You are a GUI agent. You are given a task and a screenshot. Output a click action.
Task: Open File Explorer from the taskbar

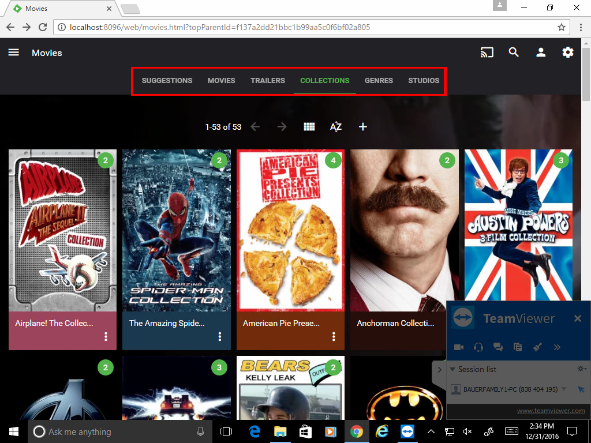coord(280,431)
